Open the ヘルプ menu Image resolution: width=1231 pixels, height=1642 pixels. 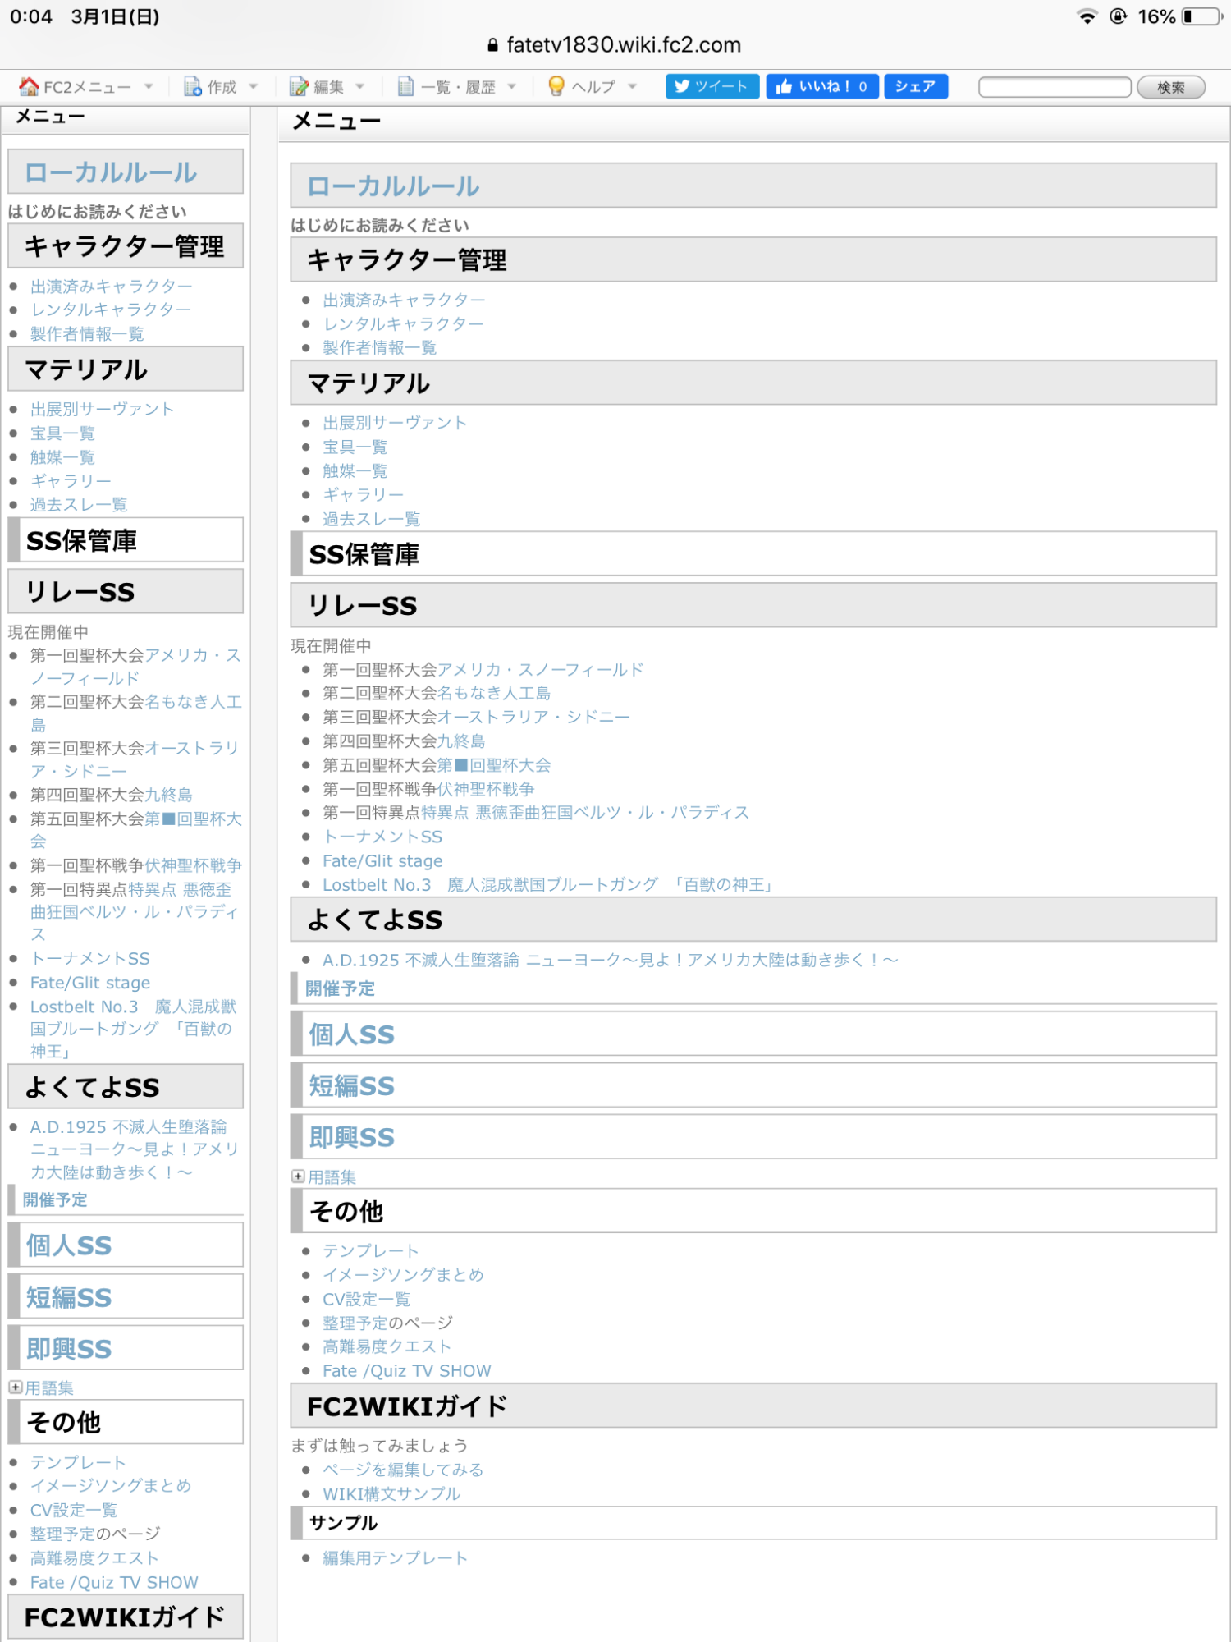tap(593, 86)
